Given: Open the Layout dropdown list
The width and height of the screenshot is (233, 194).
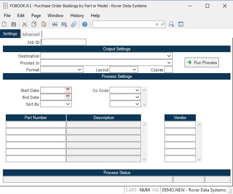Looking at the screenshot, I should tap(134, 70).
